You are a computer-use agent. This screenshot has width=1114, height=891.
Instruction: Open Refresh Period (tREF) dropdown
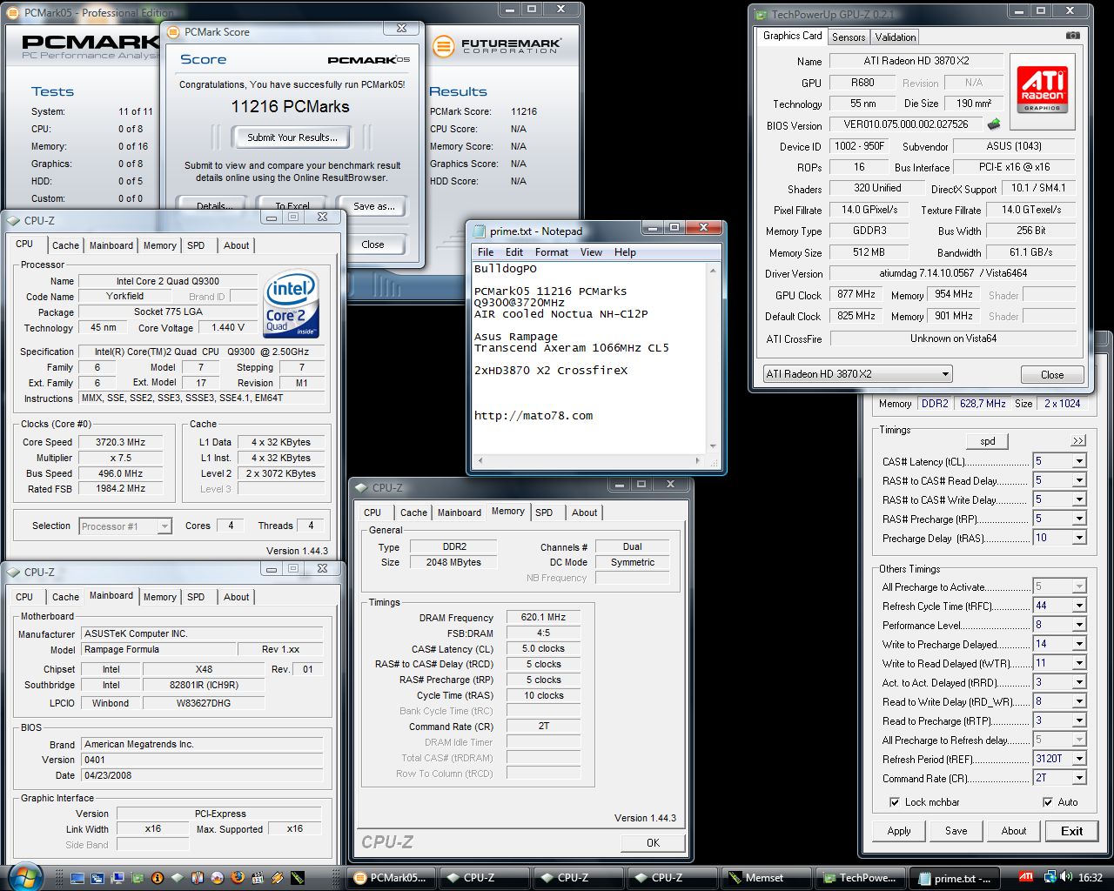point(1079,759)
